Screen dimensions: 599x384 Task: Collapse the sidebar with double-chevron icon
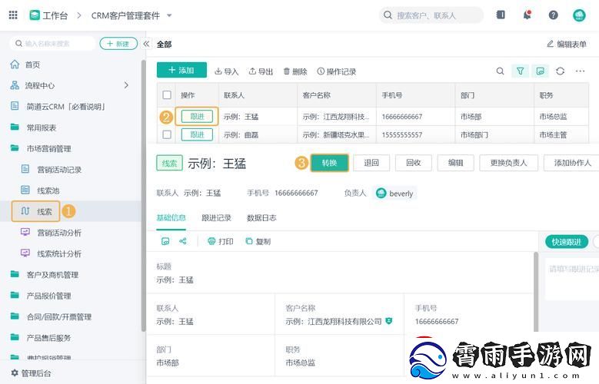[146, 44]
